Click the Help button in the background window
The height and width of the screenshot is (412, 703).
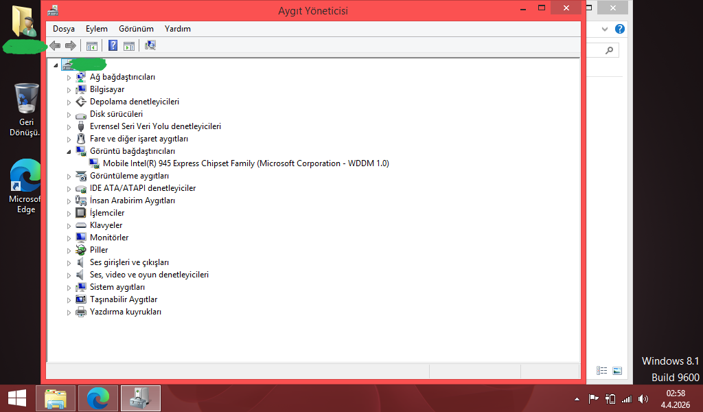tap(620, 29)
